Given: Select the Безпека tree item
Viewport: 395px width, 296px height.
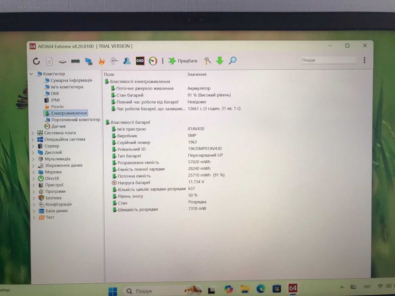Looking at the screenshot, I should click(x=50, y=198).
